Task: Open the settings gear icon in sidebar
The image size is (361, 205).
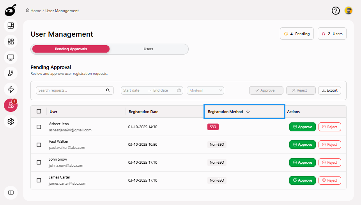Action: 11,121
